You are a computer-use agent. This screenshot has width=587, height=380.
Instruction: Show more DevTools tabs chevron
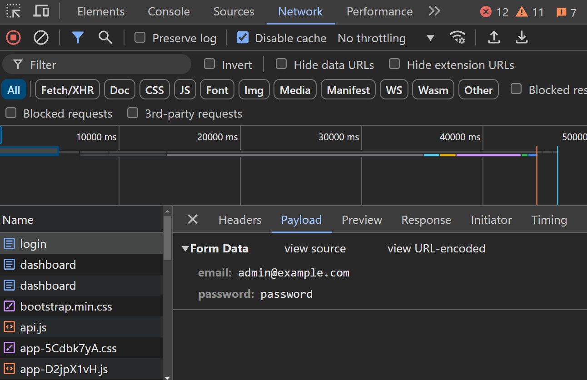point(434,11)
